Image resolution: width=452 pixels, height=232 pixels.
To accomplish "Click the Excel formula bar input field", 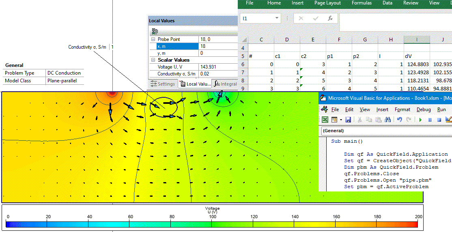I will click(x=396, y=22).
